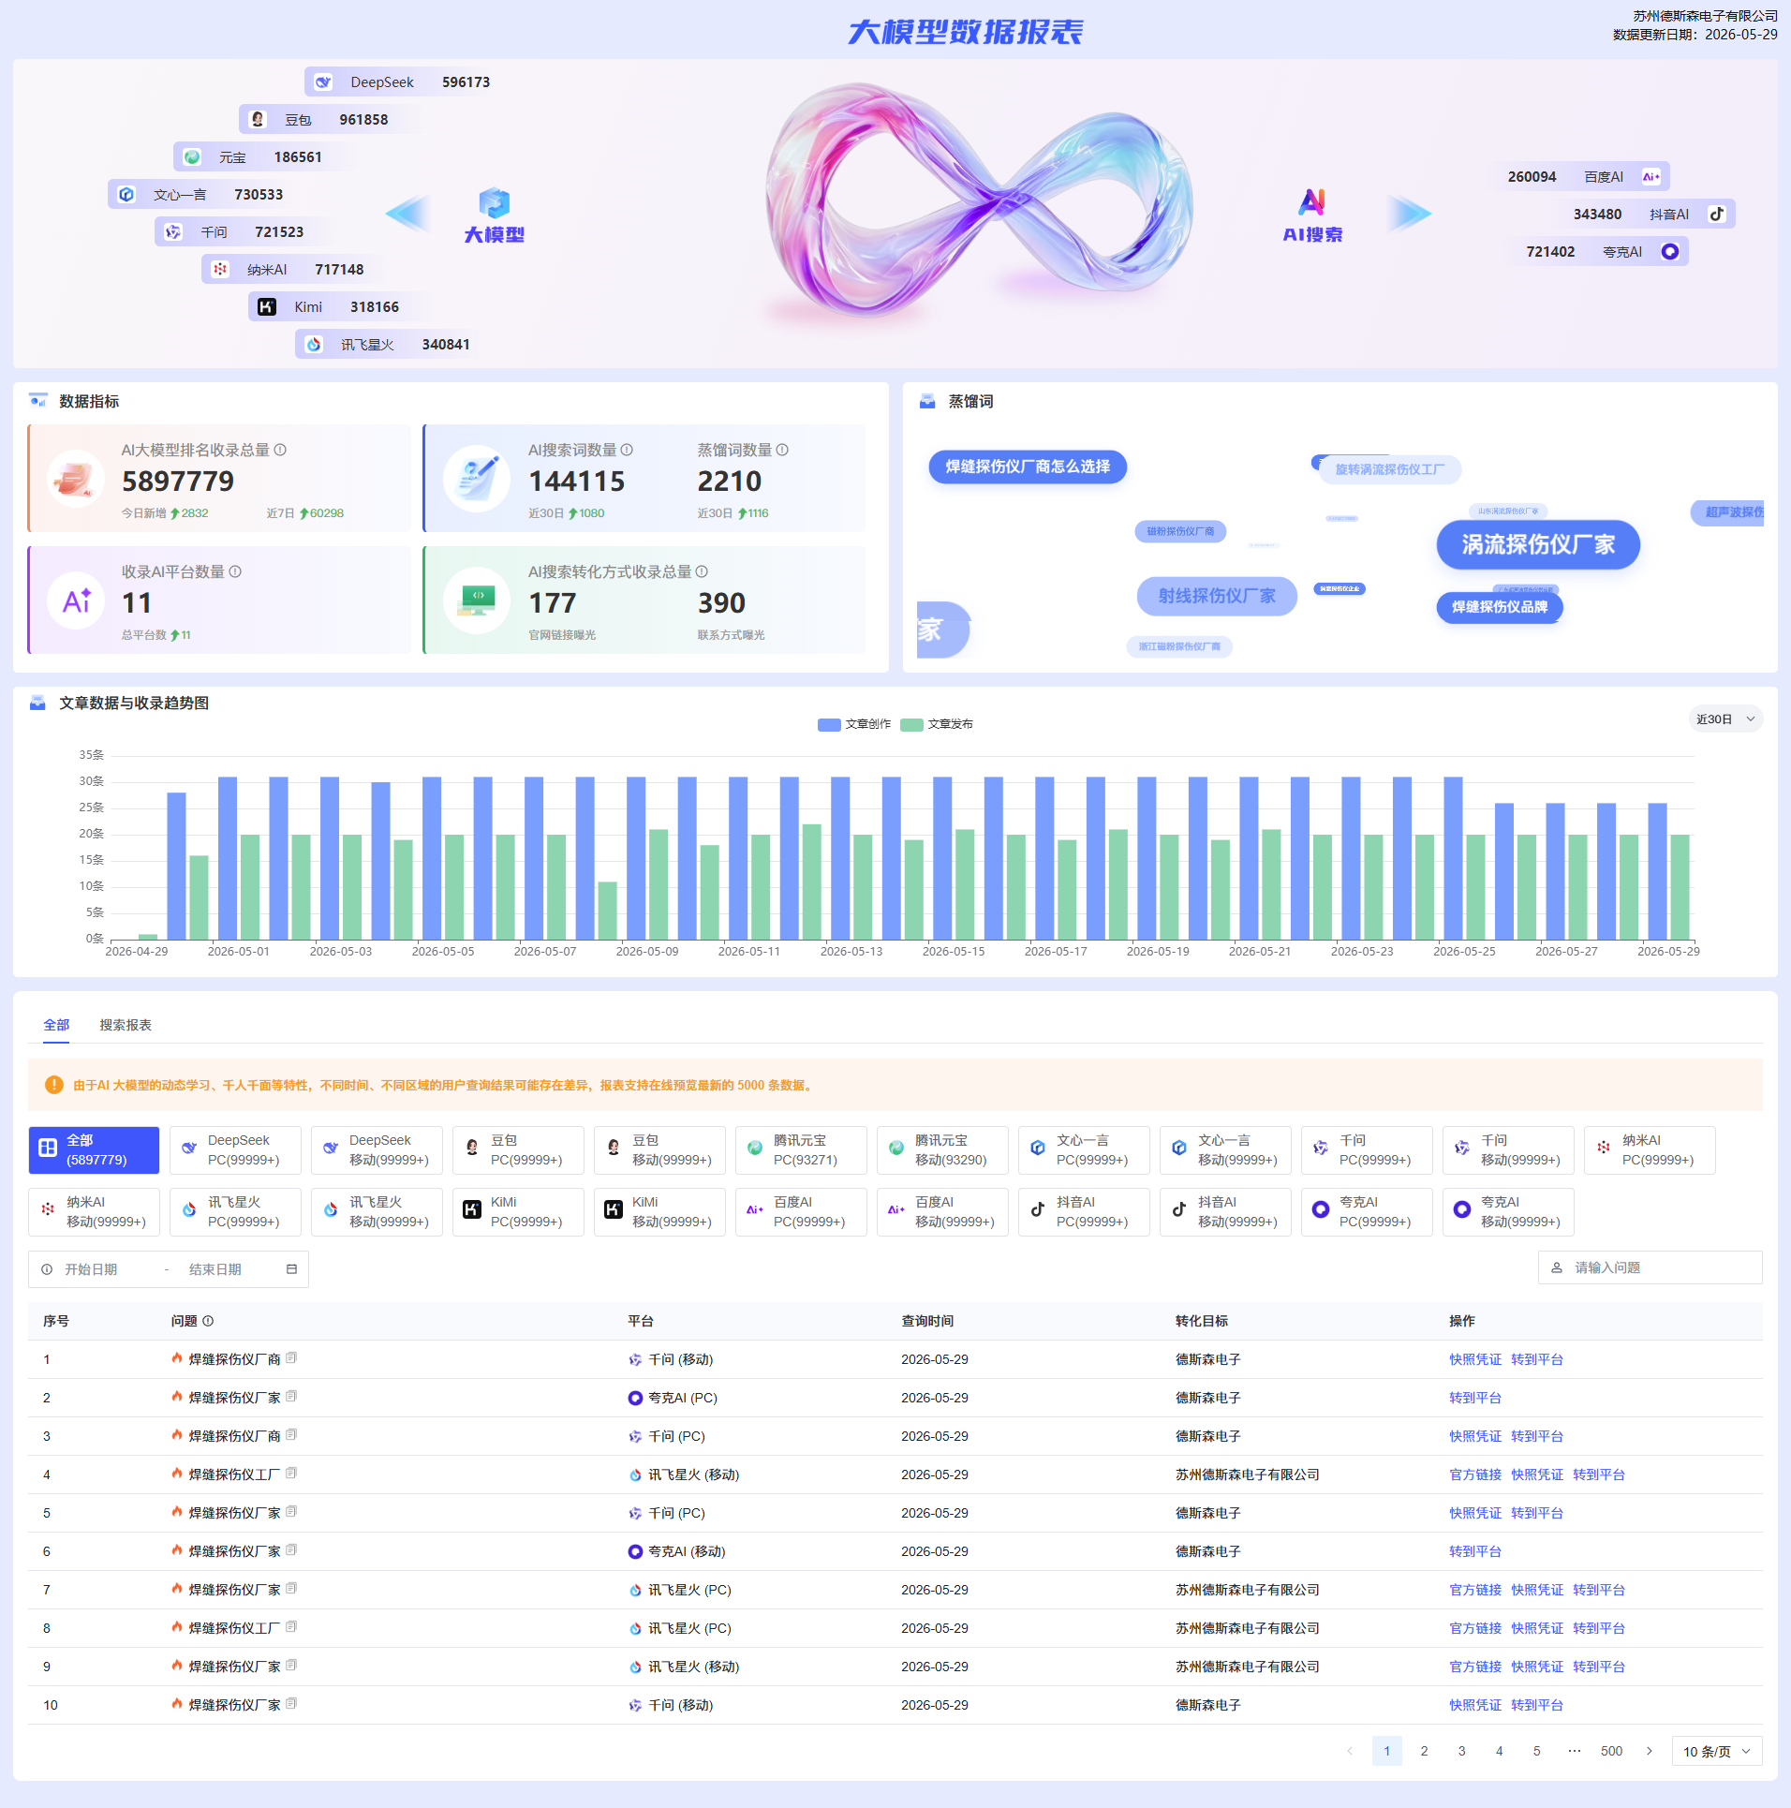
Task: Click the 5897779 total count value
Action: coord(178,482)
